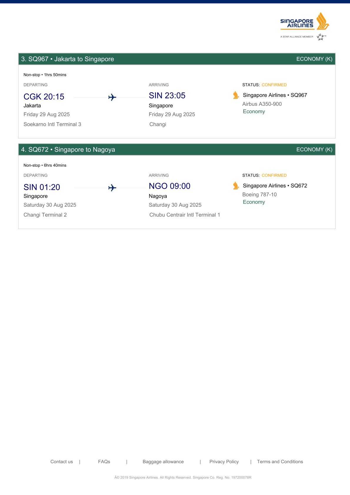This screenshot has height=495, width=350.
Task: Click the Chubu Centrair Intl Terminal 1 text
Action: (x=184, y=215)
